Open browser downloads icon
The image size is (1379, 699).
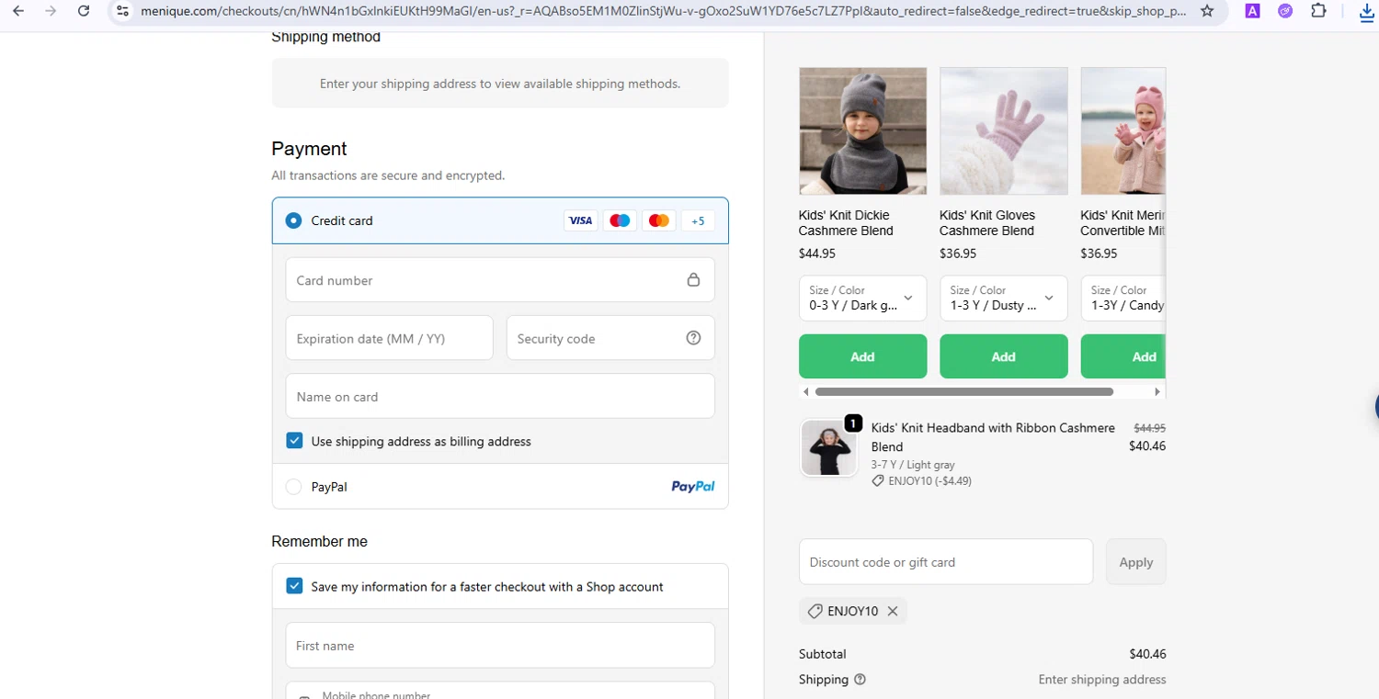[1367, 11]
